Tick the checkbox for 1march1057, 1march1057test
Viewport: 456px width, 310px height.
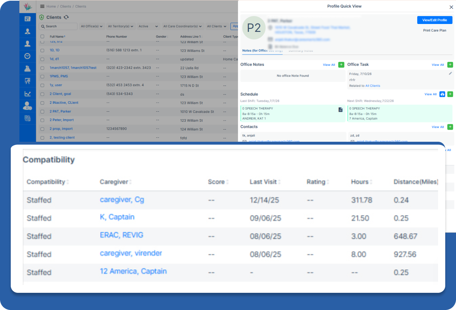[x=42, y=68]
